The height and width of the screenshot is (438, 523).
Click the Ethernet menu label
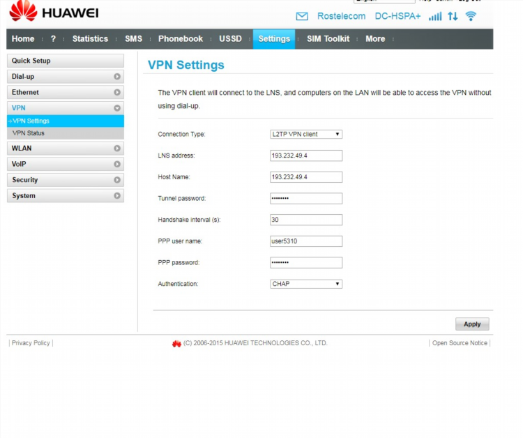point(25,92)
